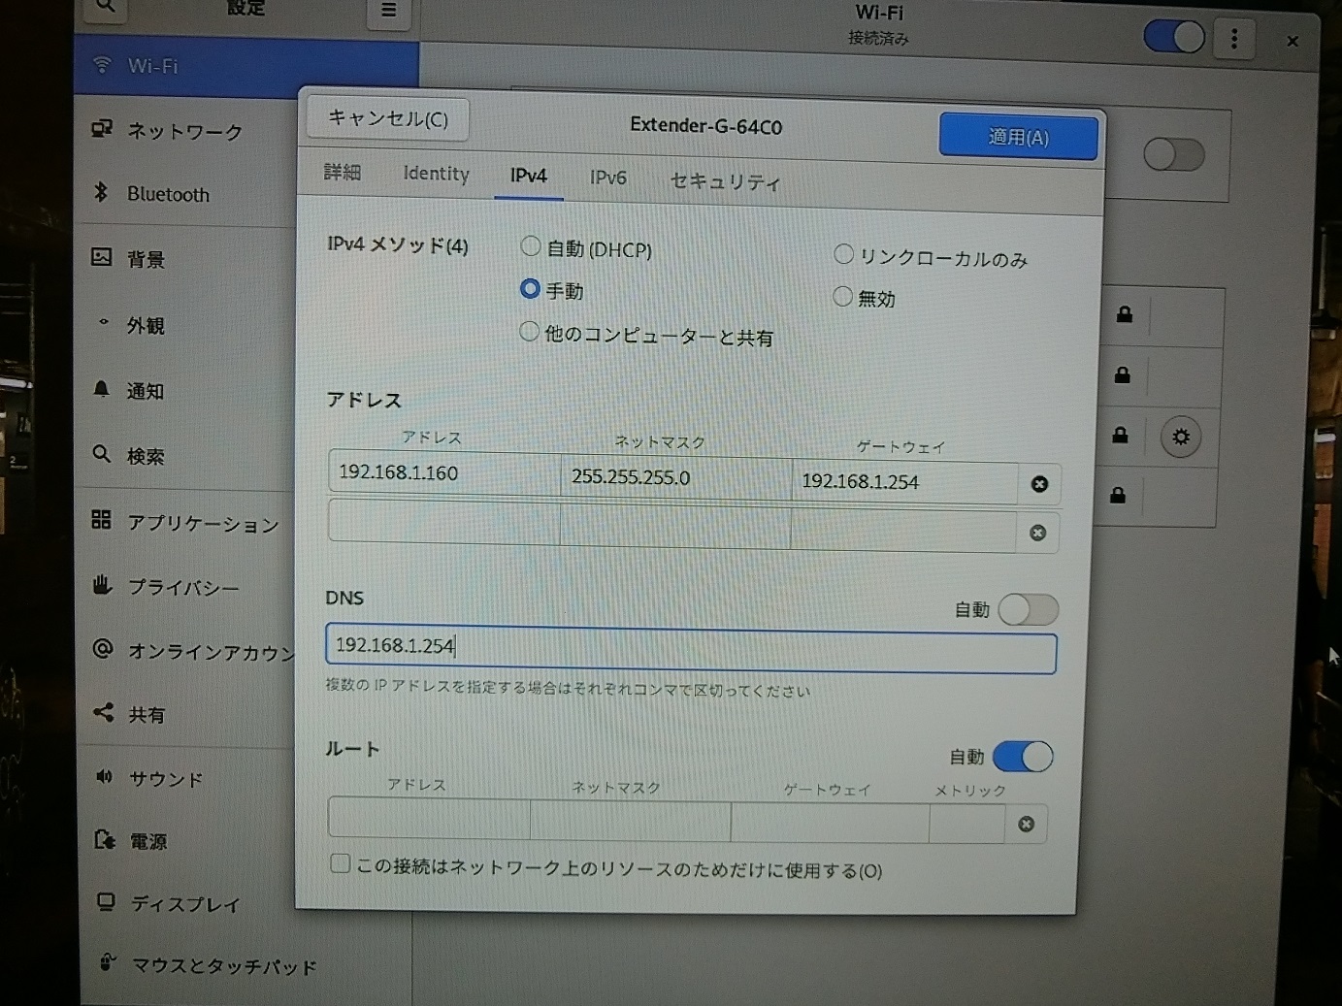Open プライバシー in the sidebar

(x=184, y=587)
